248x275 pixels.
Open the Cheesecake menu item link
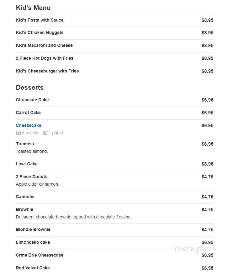click(29, 125)
